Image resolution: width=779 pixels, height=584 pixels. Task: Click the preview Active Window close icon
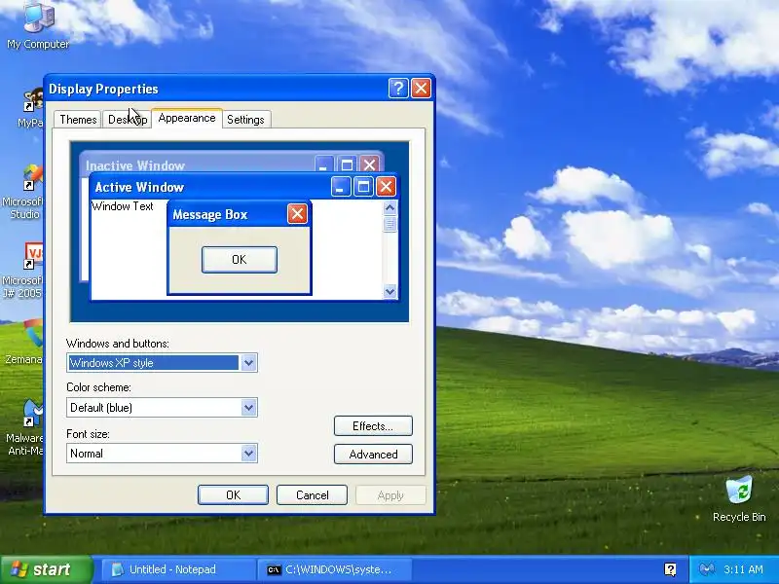point(386,187)
